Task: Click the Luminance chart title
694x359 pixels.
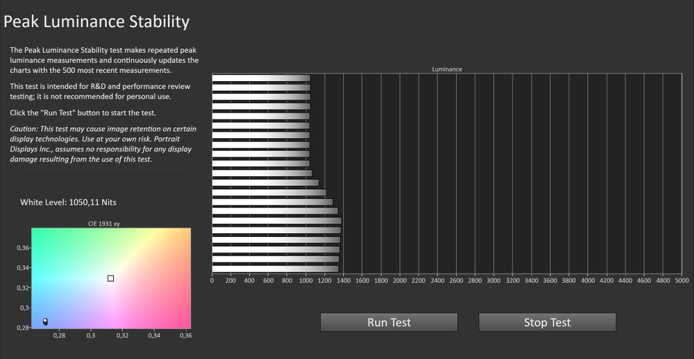Action: 447,69
